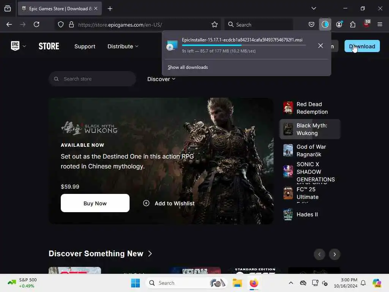Click the Epic Games logo
The image size is (389, 292).
[x=15, y=46]
